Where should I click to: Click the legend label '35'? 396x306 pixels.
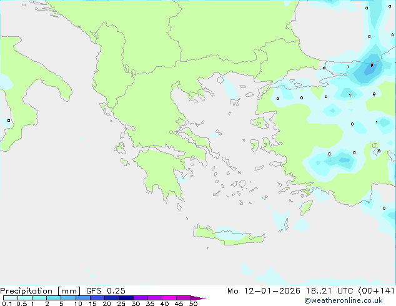(x=150, y=304)
